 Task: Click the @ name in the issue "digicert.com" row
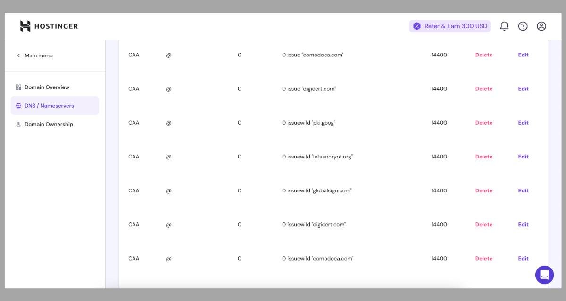coord(169,89)
